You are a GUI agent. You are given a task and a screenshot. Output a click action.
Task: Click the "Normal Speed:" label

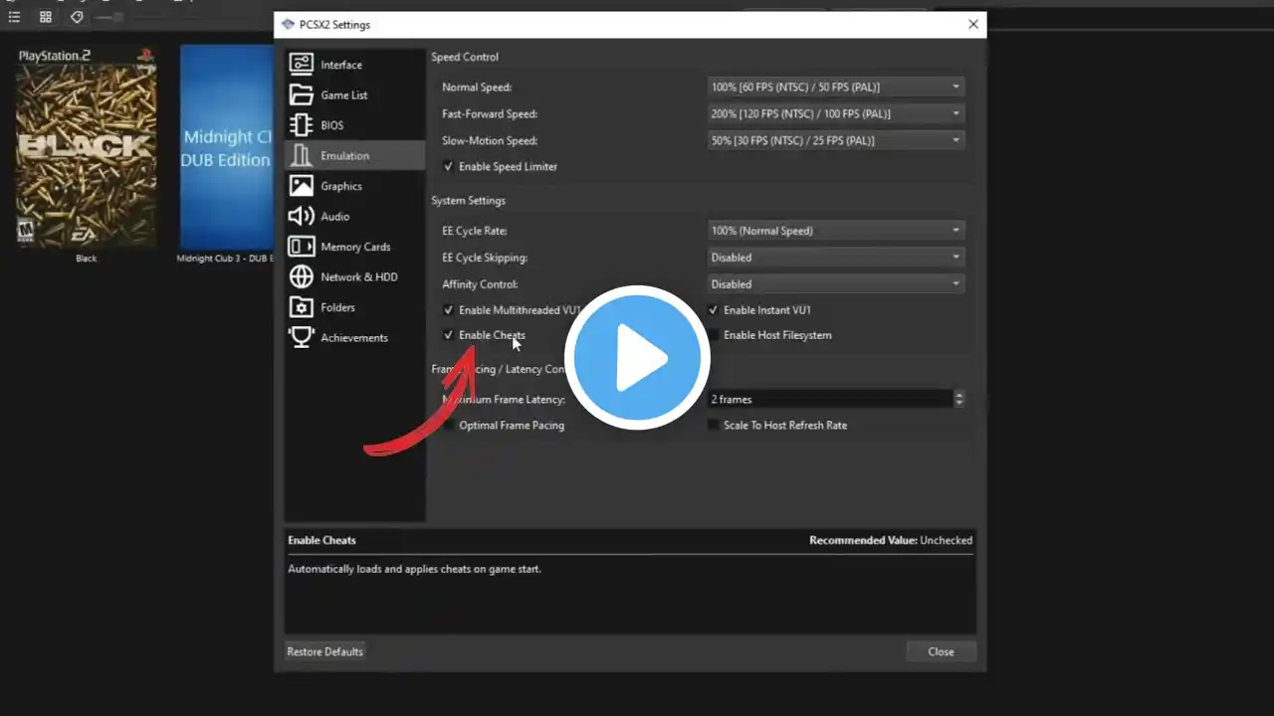click(477, 88)
